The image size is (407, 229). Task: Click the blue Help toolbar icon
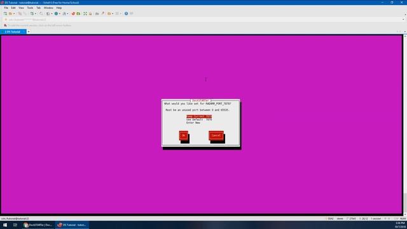tap(126, 13)
